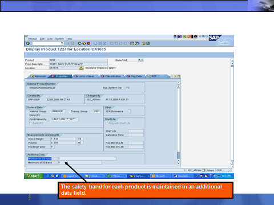Switch to the Administr. tab
The height and width of the screenshot is (205, 274).
[x=38, y=76]
